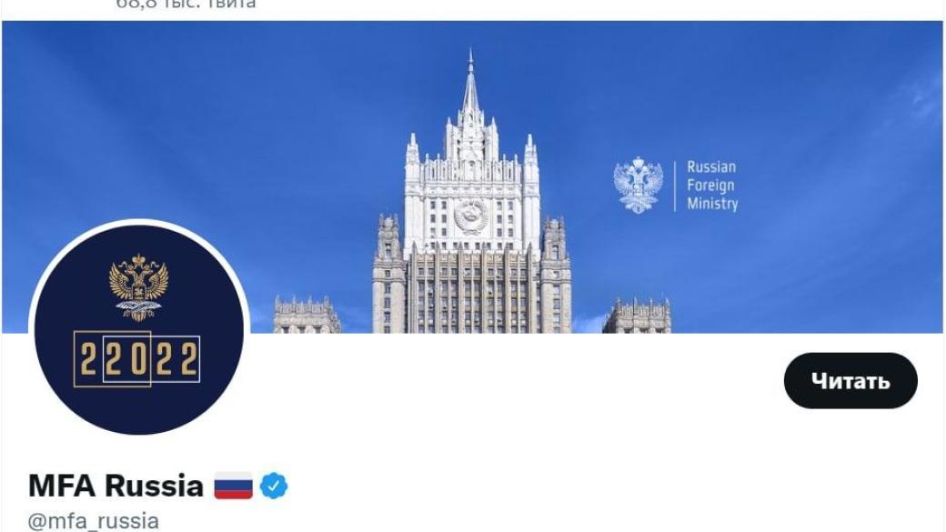Click the round crest on building facade

tap(470, 216)
